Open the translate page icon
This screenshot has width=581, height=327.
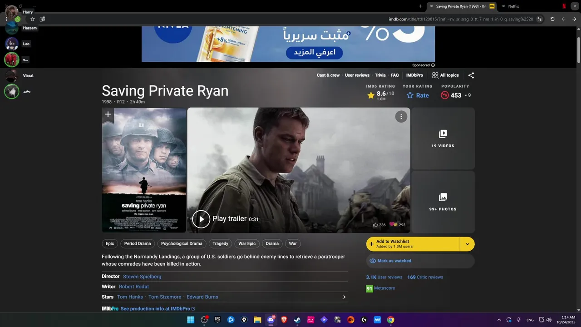coord(42,19)
